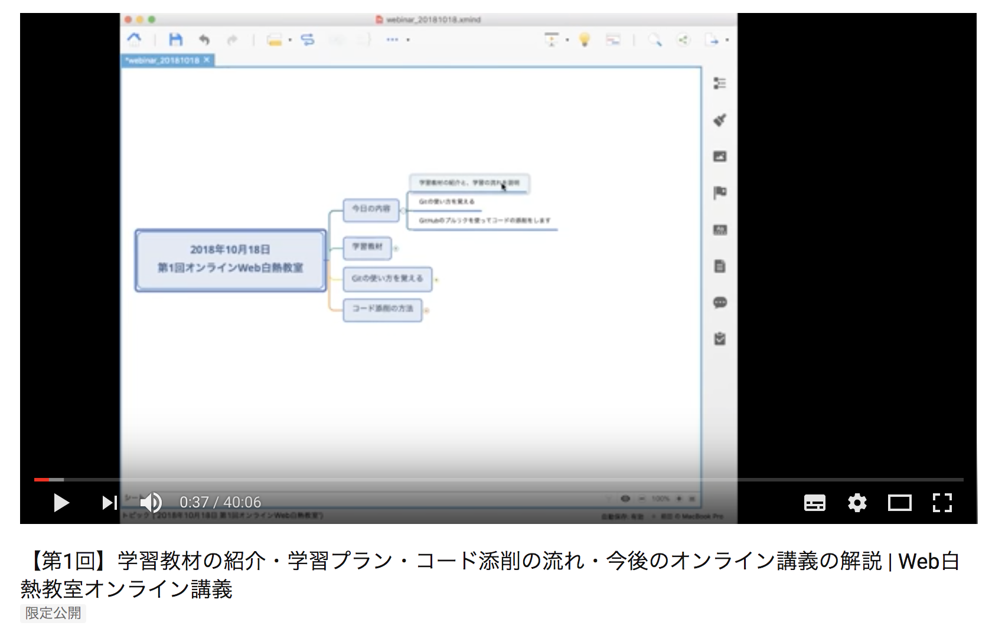Screen dimensions: 992x629
Task: Select the コード添削の方法 topic
Action: tap(383, 309)
